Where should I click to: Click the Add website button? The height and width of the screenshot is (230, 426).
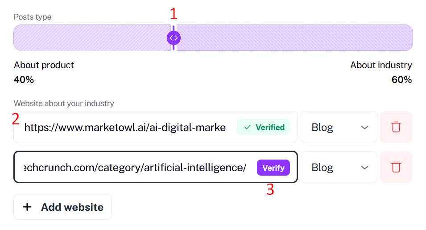tap(62, 207)
